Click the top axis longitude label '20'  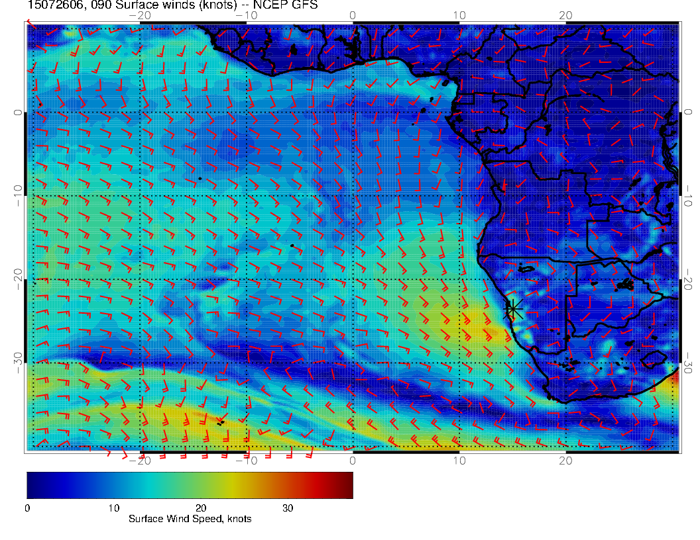(x=565, y=15)
